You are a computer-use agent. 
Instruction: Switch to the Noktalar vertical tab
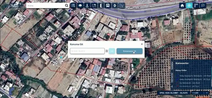pyautogui.click(x=172, y=66)
